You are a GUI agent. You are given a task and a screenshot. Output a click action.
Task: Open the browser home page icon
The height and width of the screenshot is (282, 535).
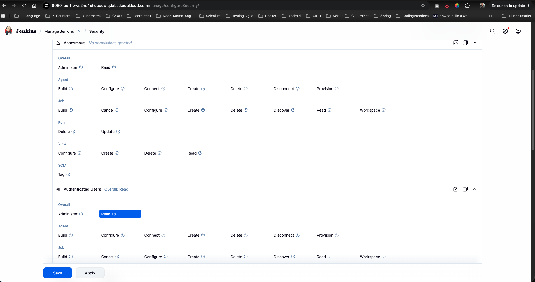[x=34, y=6]
